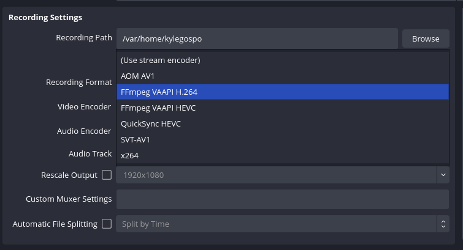Screen dimensions: 463x250
Task: Click the Custom Muxer Settings input field
Action: coord(282,199)
